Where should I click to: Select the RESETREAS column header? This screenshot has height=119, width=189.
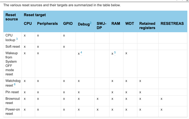pos(172,23)
